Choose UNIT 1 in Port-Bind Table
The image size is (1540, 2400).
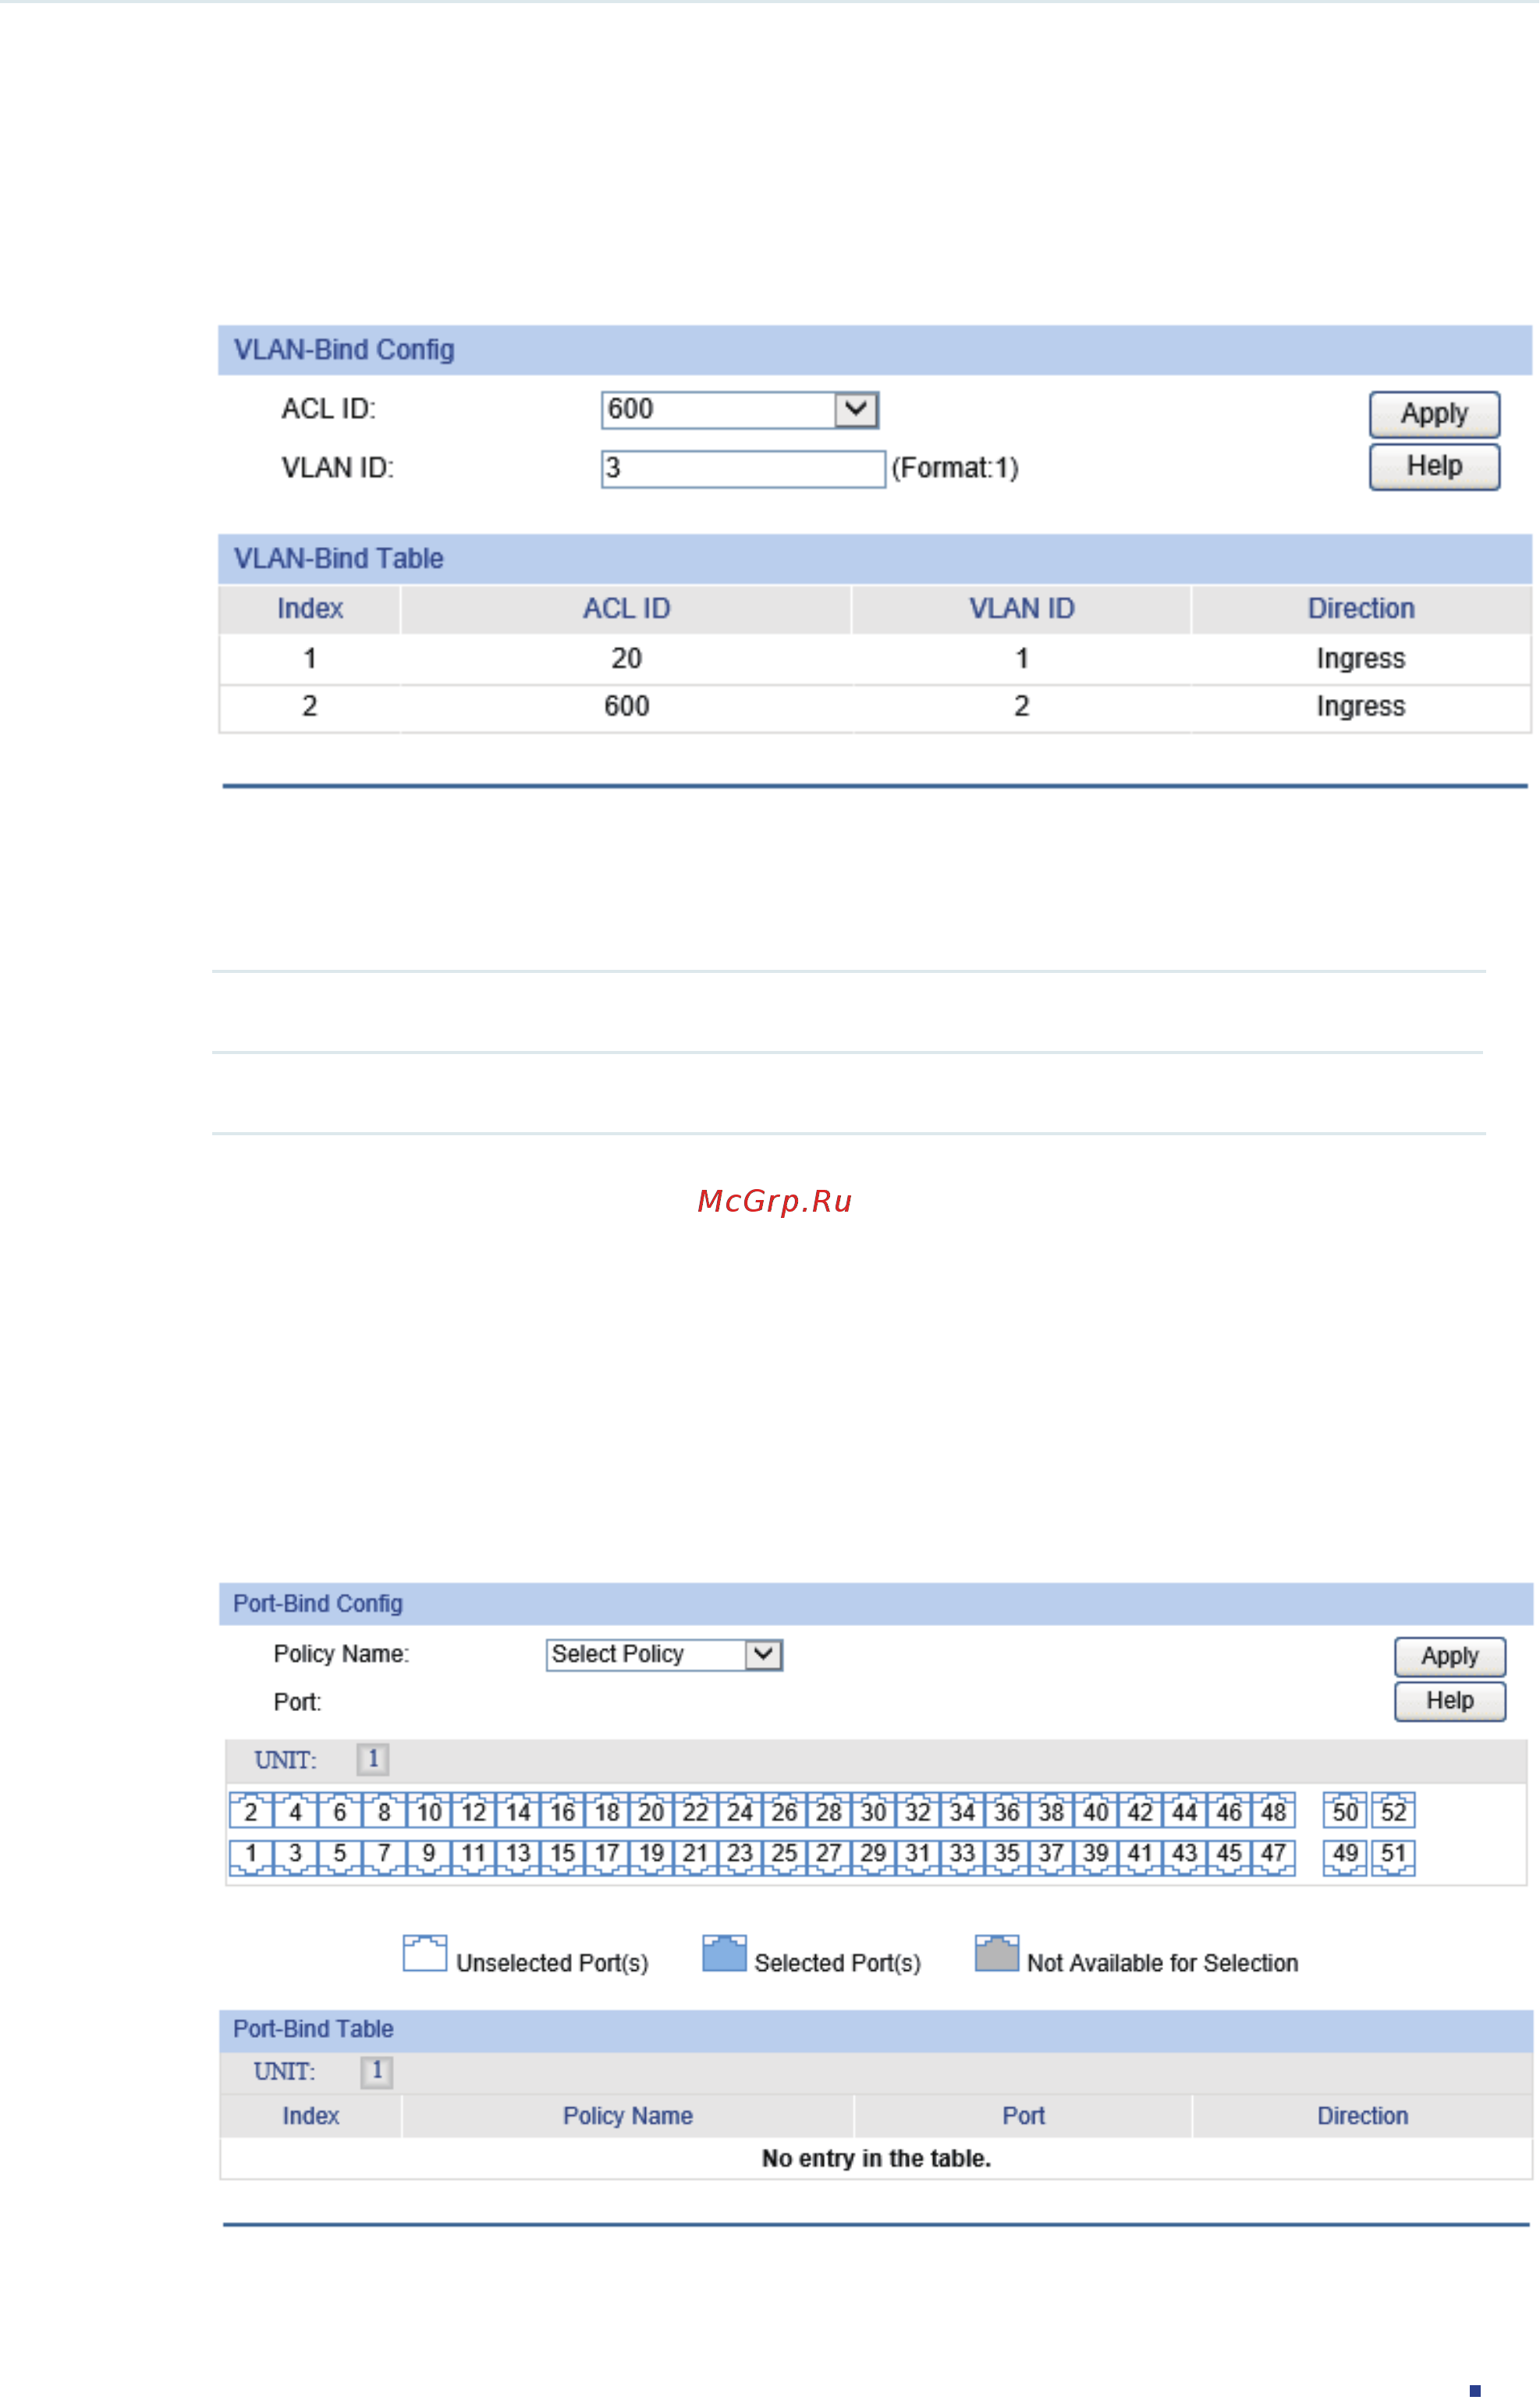[377, 2071]
